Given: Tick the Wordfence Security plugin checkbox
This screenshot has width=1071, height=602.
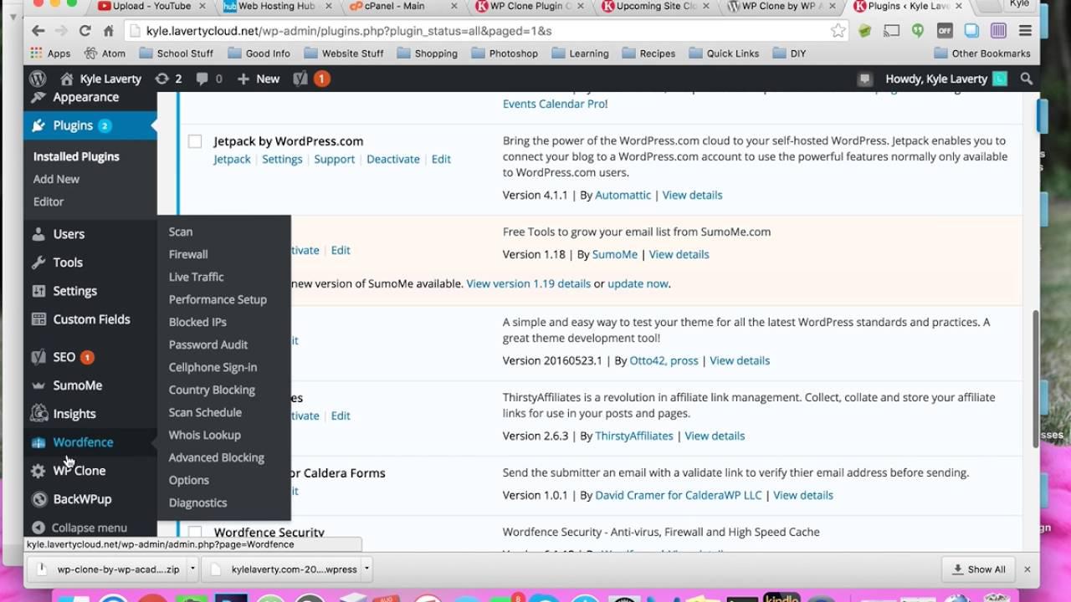Looking at the screenshot, I should pos(195,532).
